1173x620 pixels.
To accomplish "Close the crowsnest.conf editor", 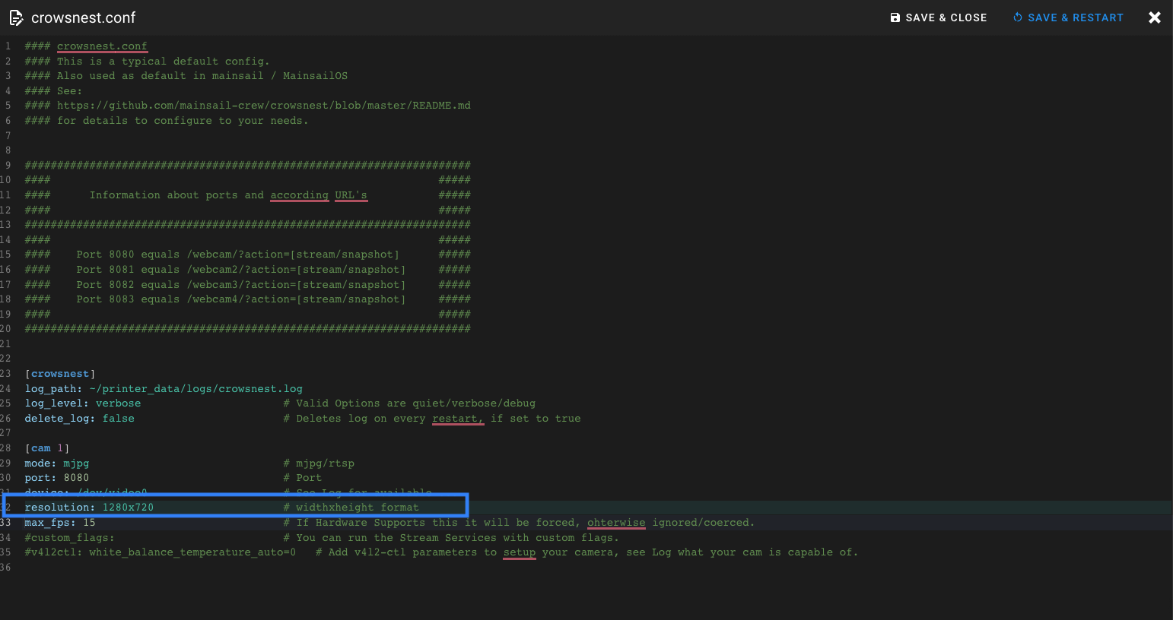I will (x=1155, y=17).
